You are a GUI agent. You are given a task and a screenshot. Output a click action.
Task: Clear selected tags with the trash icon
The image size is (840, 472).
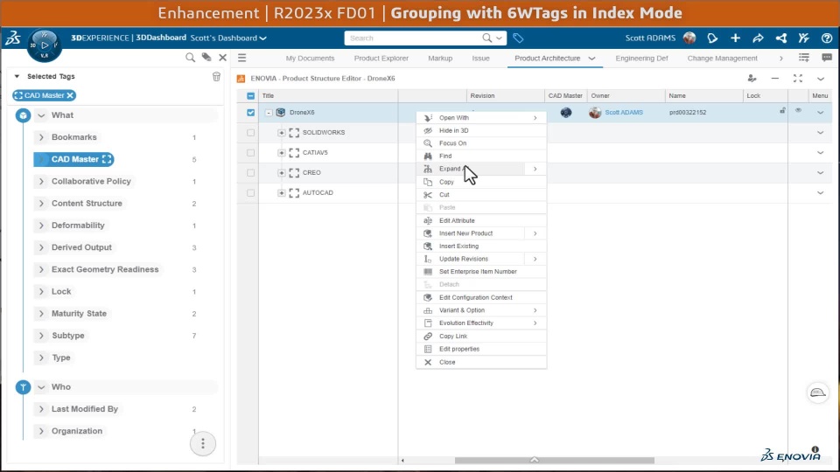point(216,77)
